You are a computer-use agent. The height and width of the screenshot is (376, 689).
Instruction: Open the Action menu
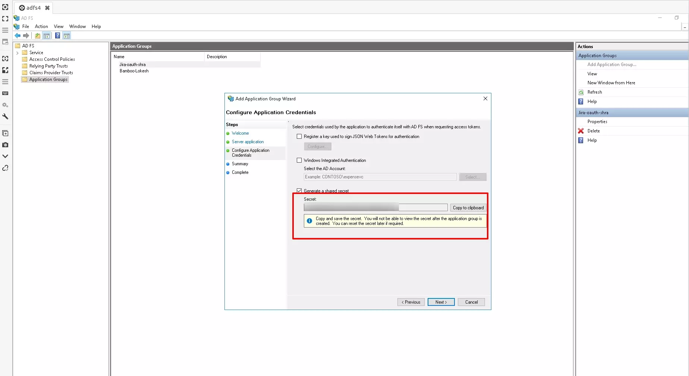pyautogui.click(x=41, y=26)
